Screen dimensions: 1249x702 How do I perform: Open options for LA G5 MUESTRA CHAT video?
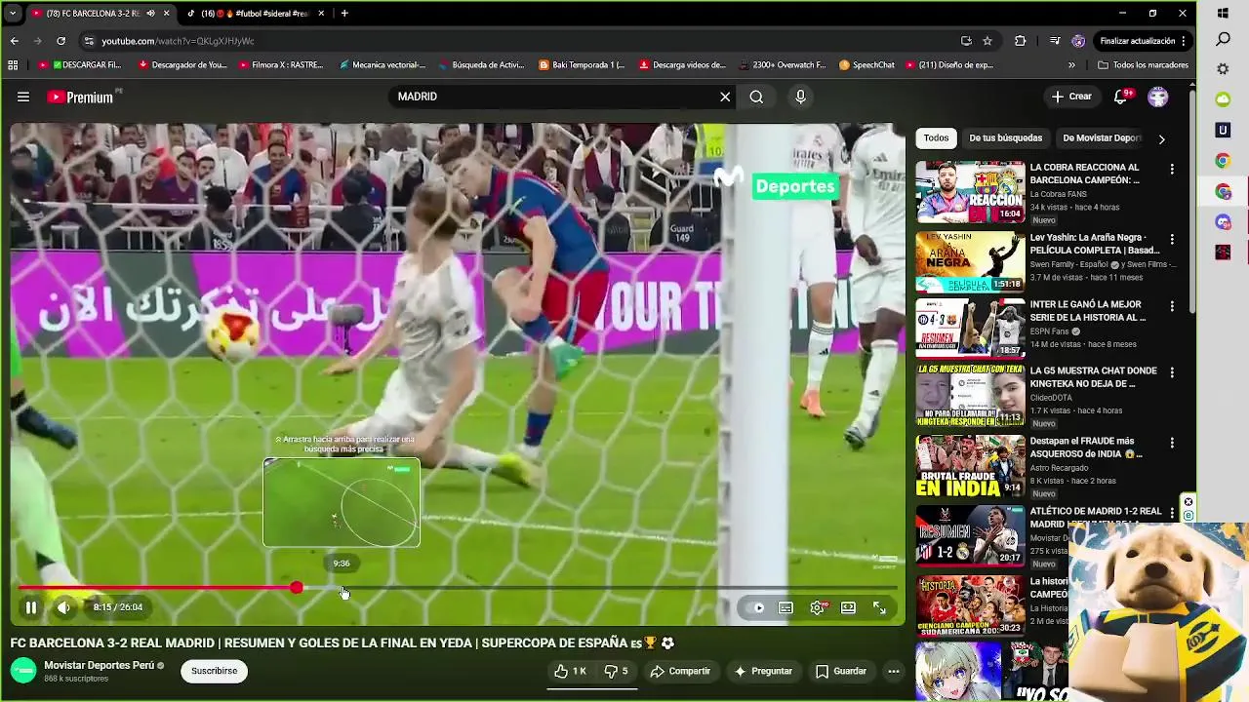1172,372
